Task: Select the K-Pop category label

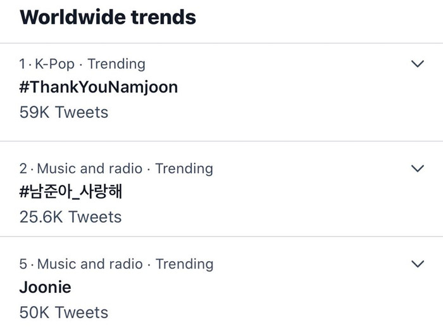Action: point(54,64)
